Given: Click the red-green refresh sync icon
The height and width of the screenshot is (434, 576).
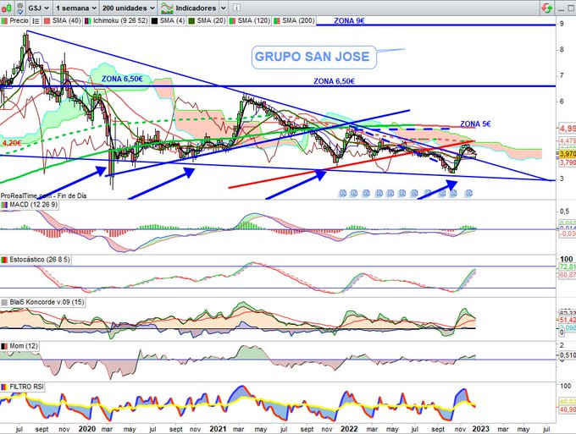Looking at the screenshot, I should (x=547, y=8).
